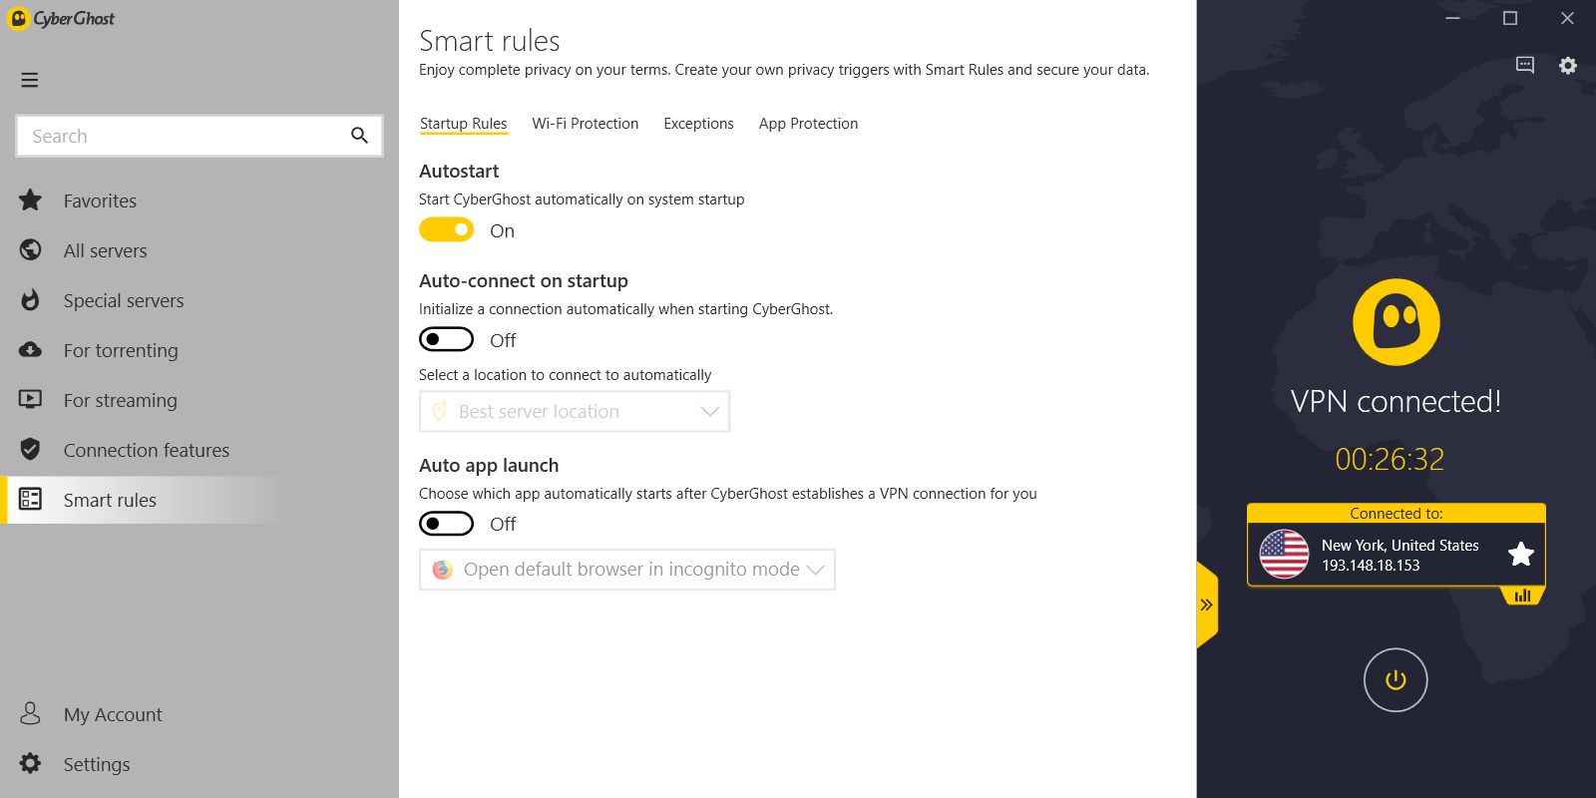Open the connection statistics bar chart icon
Image resolution: width=1596 pixels, height=798 pixels.
pyautogui.click(x=1522, y=596)
